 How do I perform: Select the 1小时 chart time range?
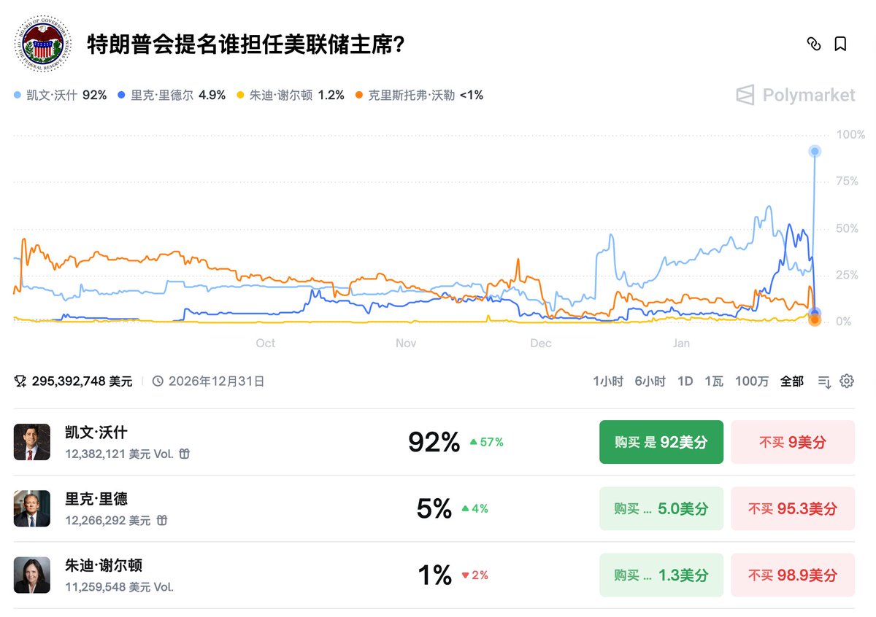[607, 381]
